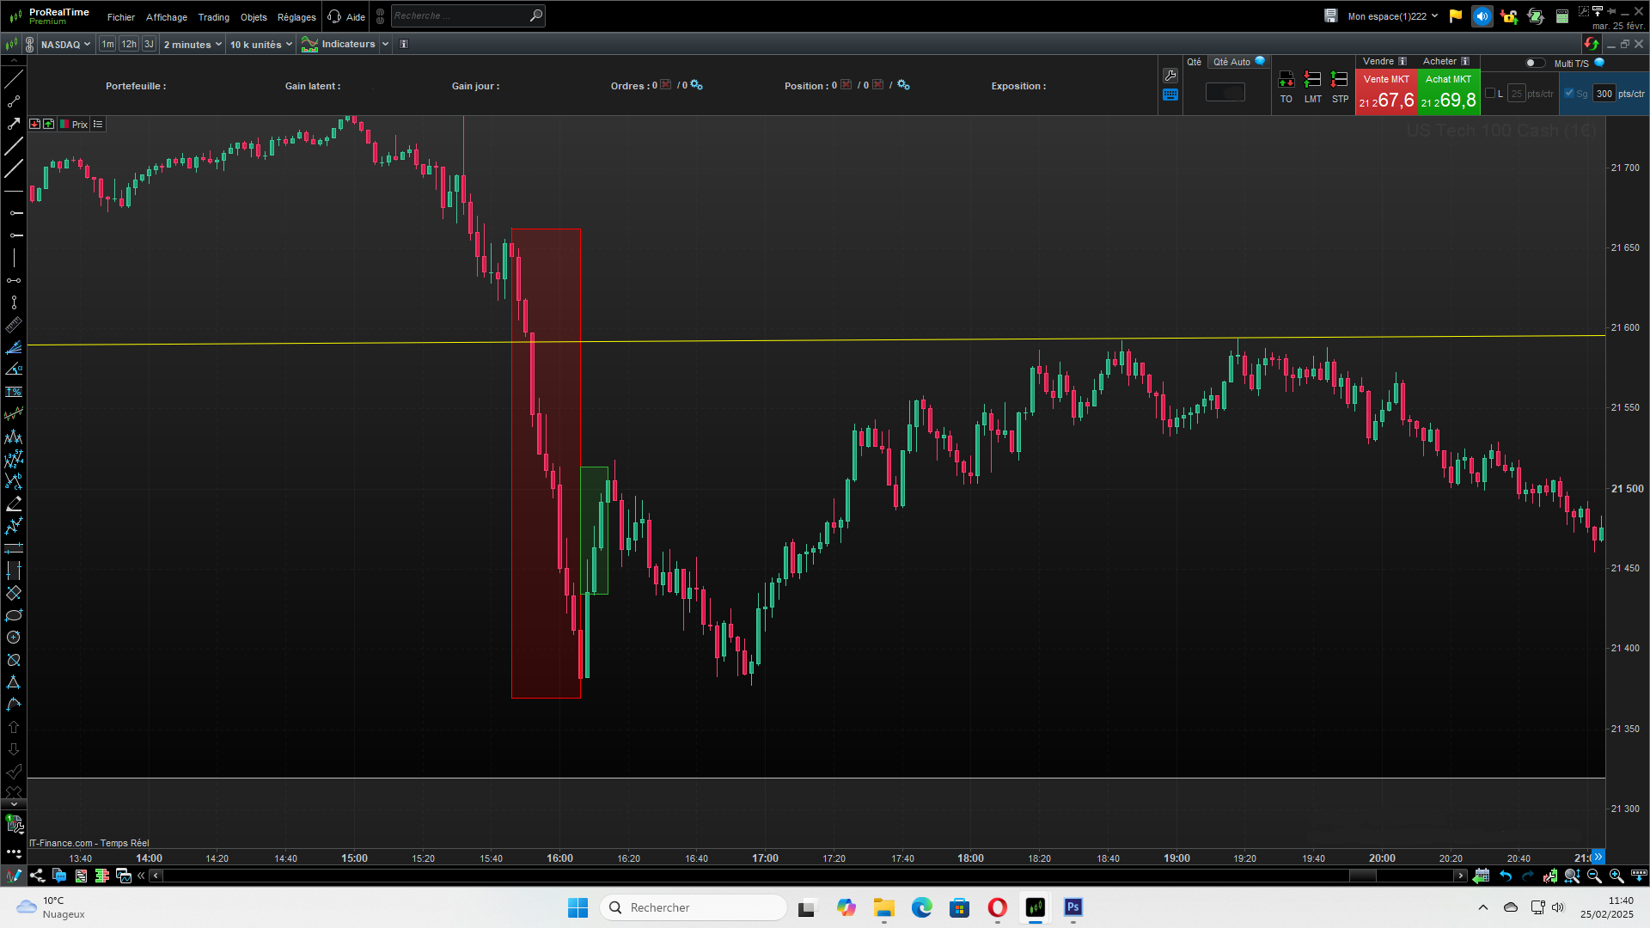
Task: Open the wrench order settings icon
Action: point(1170,76)
